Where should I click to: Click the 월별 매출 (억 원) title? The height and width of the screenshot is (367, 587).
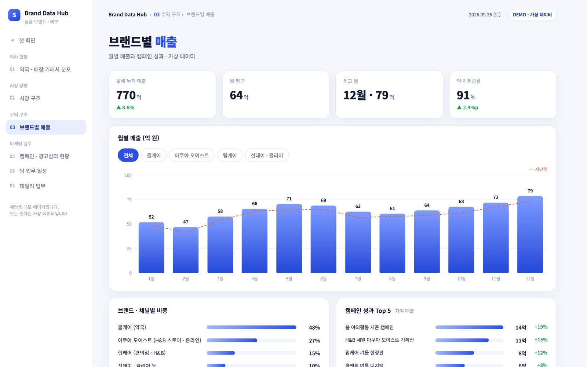coord(138,138)
